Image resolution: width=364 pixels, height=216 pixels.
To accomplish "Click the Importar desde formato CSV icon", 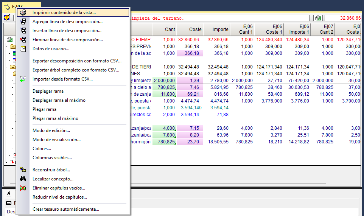I will (x=23, y=79).
